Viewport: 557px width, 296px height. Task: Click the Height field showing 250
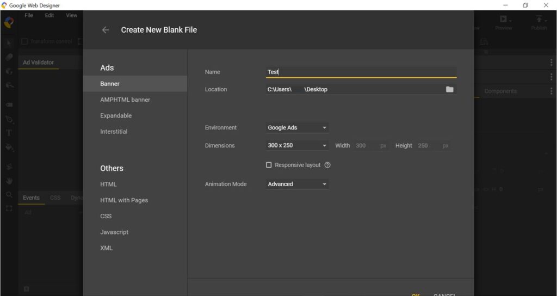(434, 145)
